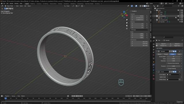This screenshot has width=184, height=104.
Task: Click the select box tool icon in header
Action: (5, 8)
